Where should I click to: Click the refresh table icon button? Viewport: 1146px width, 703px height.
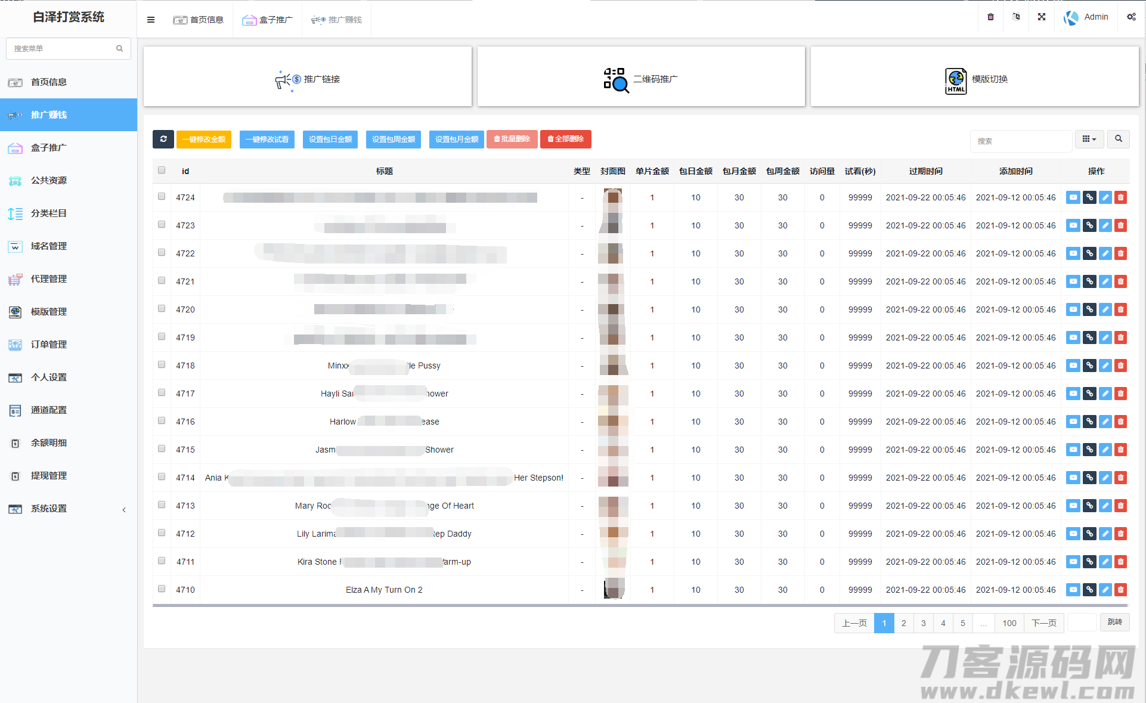(x=163, y=139)
